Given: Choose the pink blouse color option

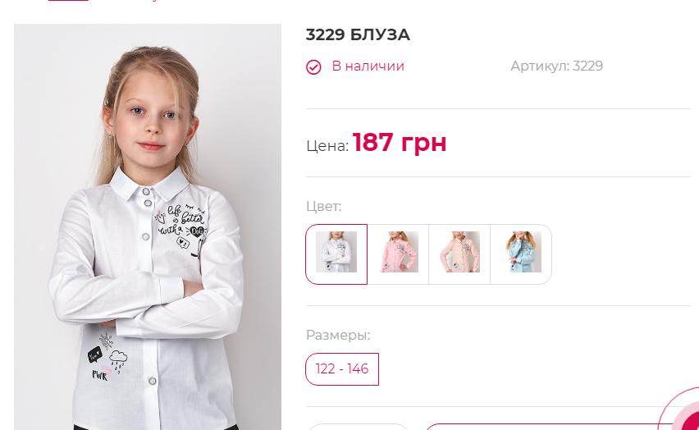Looking at the screenshot, I should (398, 254).
